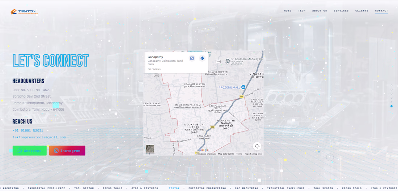Screen dimensions: 398x191
Task: Click the tektonpresstools@gmail.com email link
Action: [x=39, y=137]
